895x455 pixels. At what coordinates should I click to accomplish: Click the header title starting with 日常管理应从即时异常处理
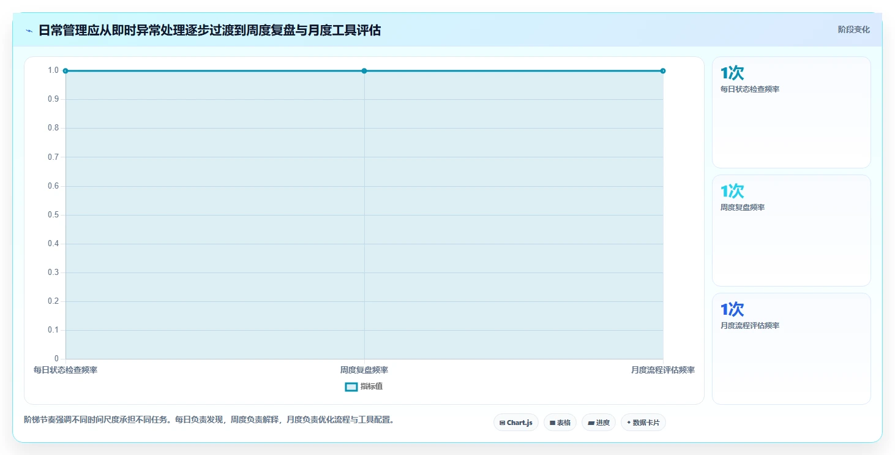pyautogui.click(x=209, y=30)
